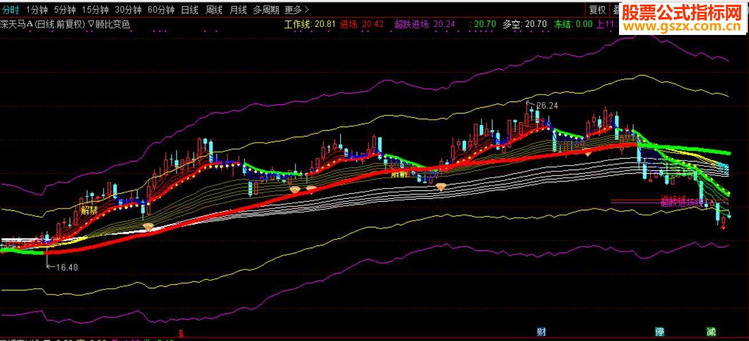Click the 超跌进场线 label near chart end
Viewport: 749px width, 341px height.
683,202
